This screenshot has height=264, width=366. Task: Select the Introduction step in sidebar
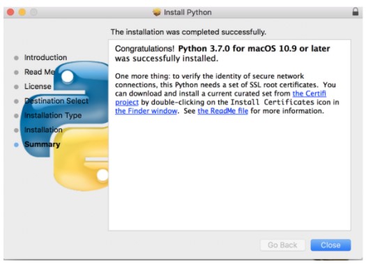click(45, 57)
